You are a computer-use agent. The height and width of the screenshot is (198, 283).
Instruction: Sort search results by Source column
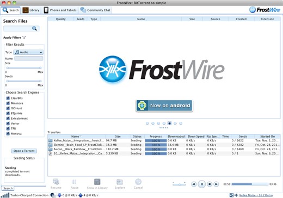pos(216,19)
